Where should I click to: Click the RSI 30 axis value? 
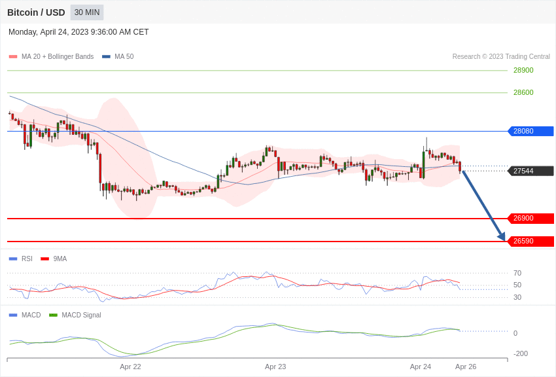pyautogui.click(x=517, y=297)
